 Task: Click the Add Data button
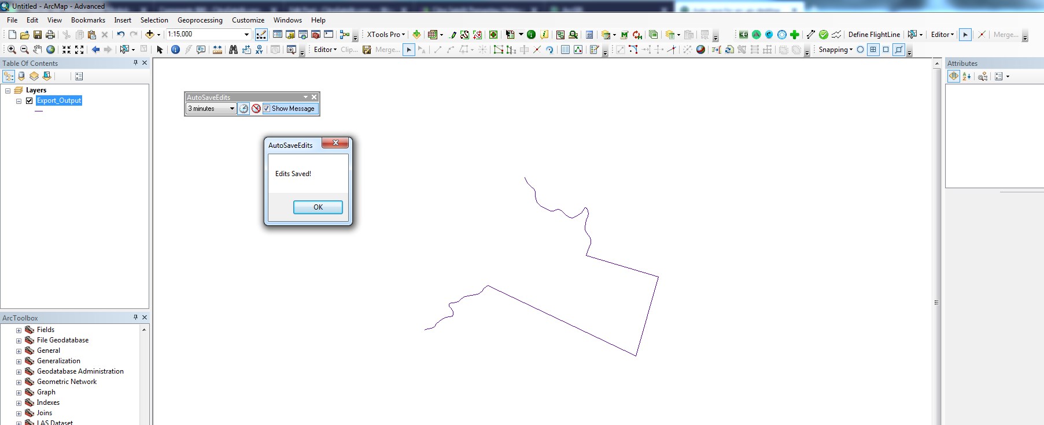150,35
